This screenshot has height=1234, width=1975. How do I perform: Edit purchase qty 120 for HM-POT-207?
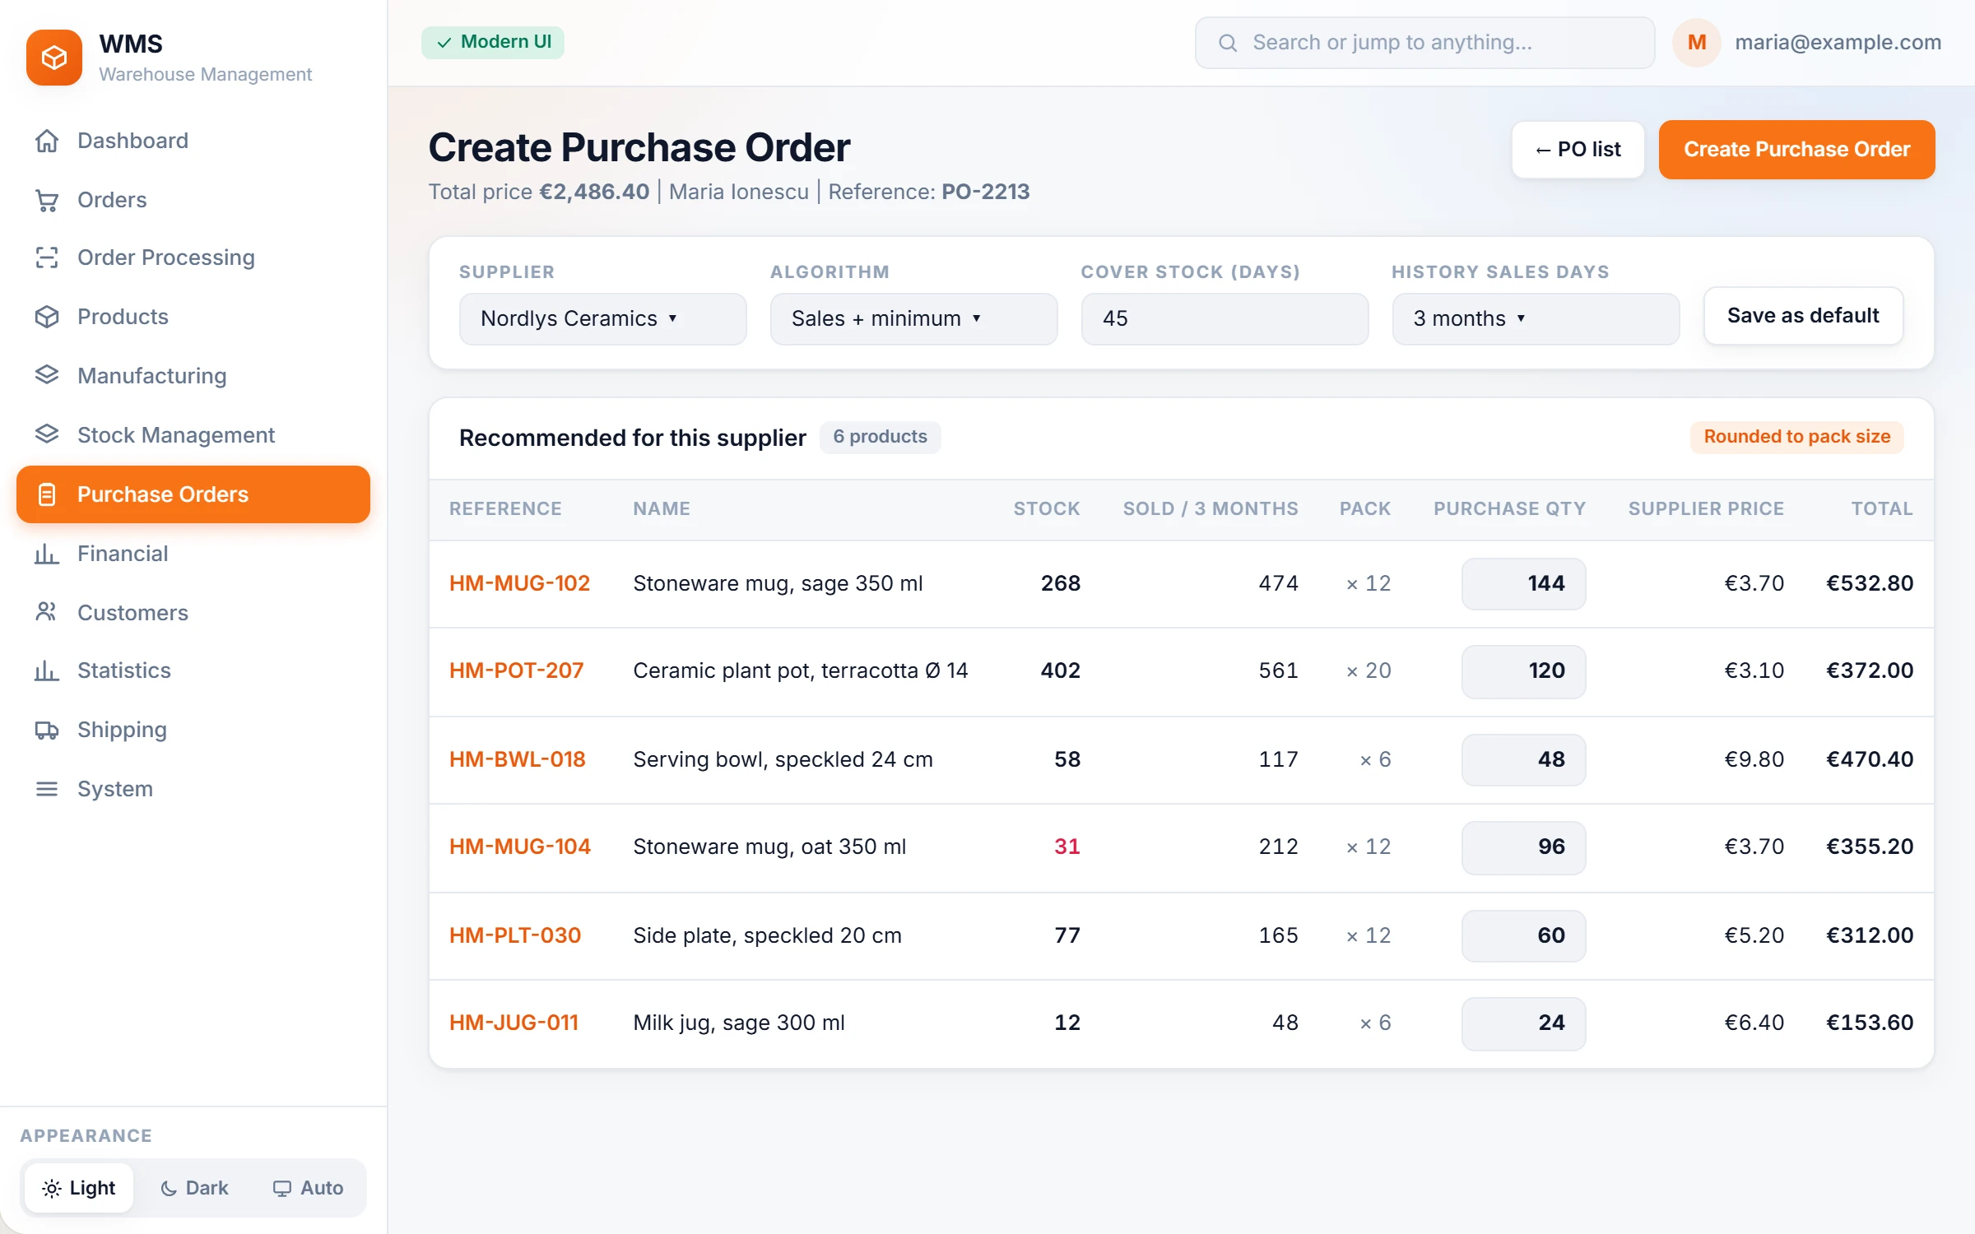tap(1523, 671)
